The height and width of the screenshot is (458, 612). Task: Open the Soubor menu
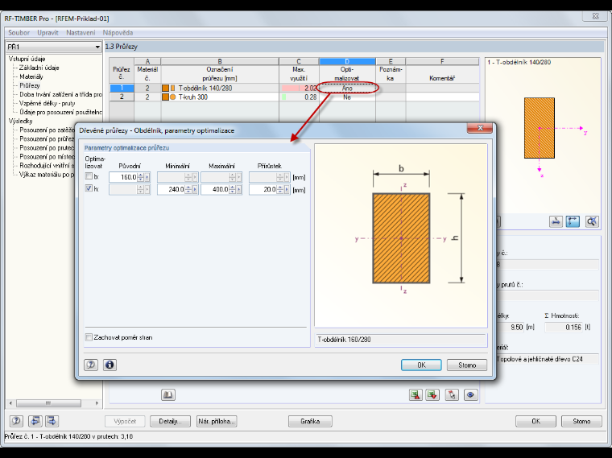pos(19,33)
